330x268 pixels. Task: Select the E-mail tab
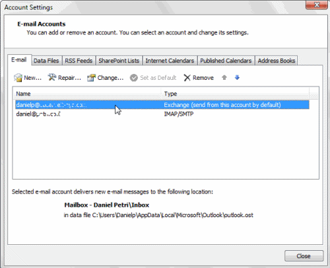[x=19, y=60]
